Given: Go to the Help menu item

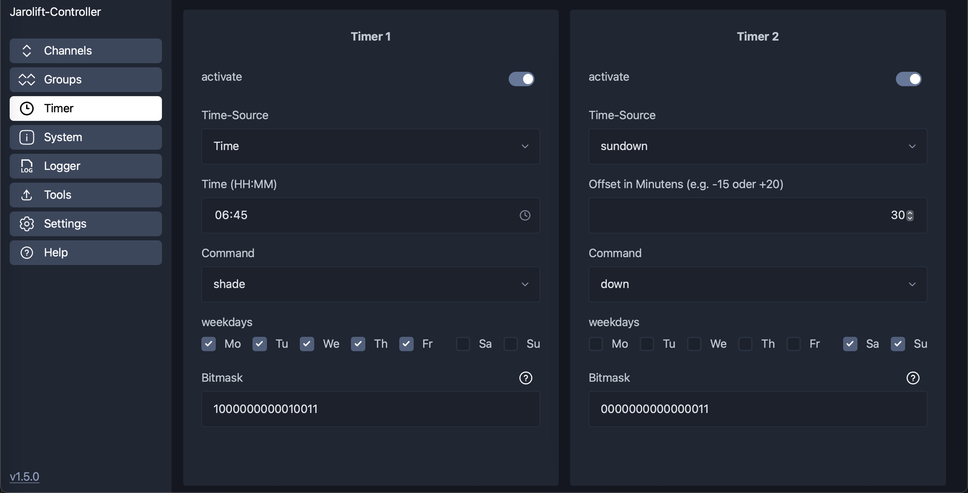Looking at the screenshot, I should point(86,253).
